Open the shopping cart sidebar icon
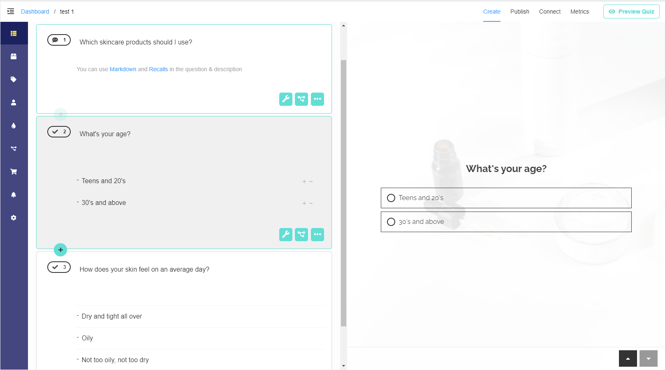Screen dimensions: 665x370 [14, 172]
